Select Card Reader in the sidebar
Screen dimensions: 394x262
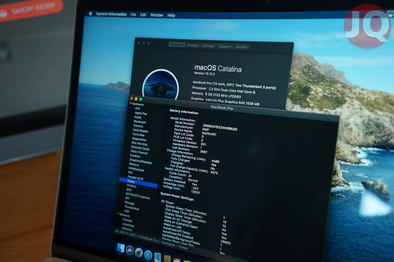tap(140, 130)
